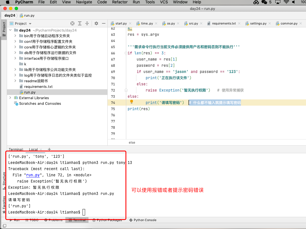Open the VCS menu
The width and height of the screenshot is (306, 229).
[164, 2]
